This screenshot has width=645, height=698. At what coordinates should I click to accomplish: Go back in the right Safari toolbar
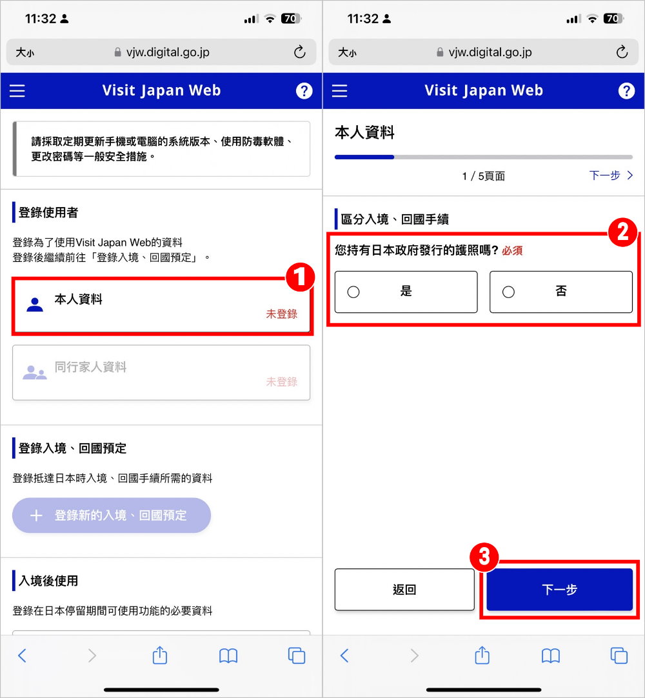tap(344, 655)
